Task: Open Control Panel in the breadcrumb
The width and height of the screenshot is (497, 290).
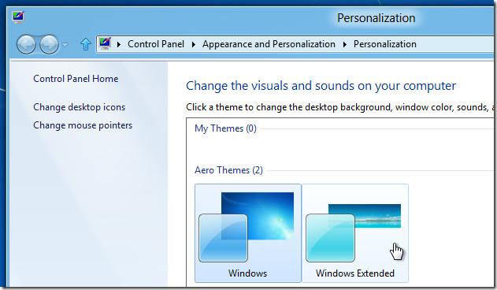Action: click(x=156, y=44)
